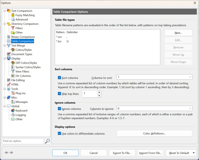The width and height of the screenshot is (199, 160).
Task: Select the *.tsv pattern row
Action: click(107, 41)
